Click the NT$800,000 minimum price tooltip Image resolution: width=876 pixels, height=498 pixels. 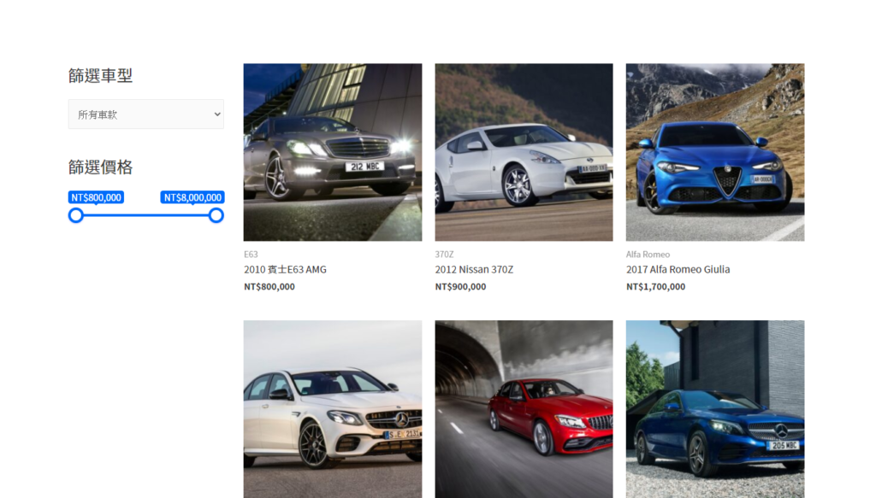click(96, 197)
